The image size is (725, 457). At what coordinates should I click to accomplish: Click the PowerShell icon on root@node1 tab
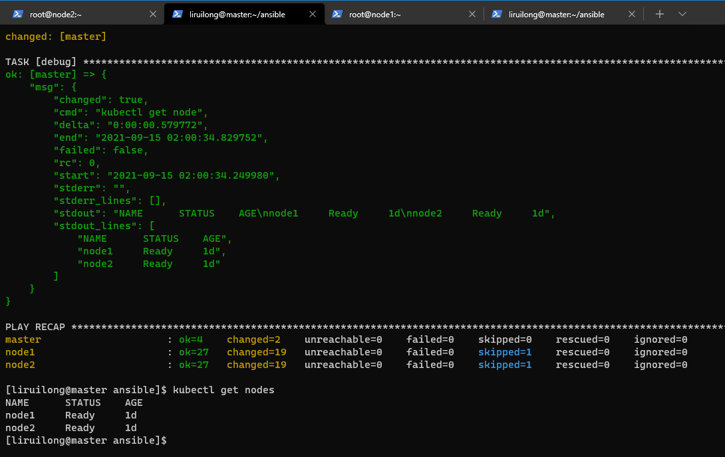click(x=337, y=15)
